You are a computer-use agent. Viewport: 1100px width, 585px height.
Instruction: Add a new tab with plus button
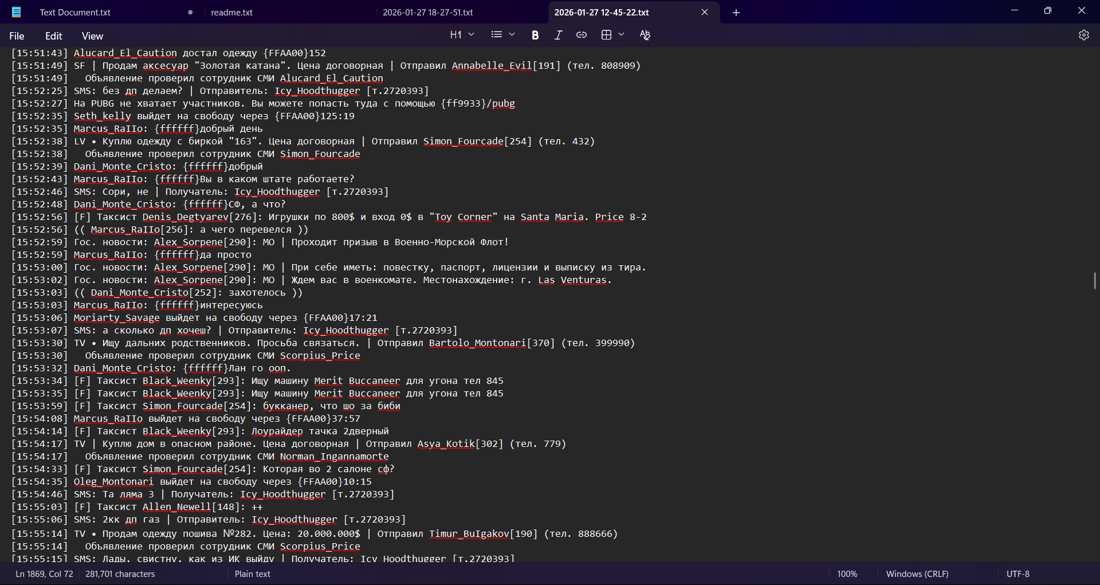pyautogui.click(x=736, y=13)
